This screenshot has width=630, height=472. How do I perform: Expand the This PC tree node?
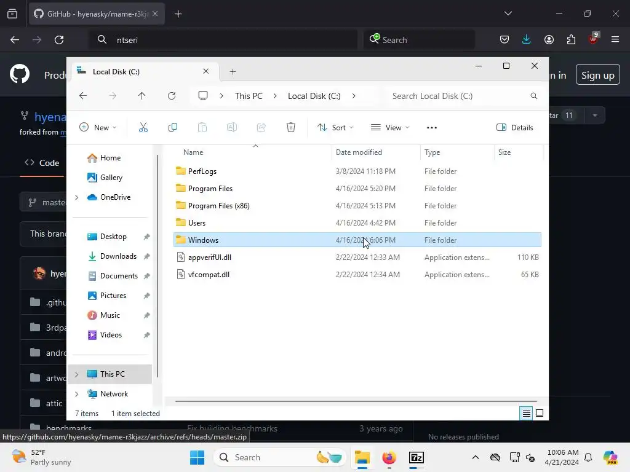(77, 374)
